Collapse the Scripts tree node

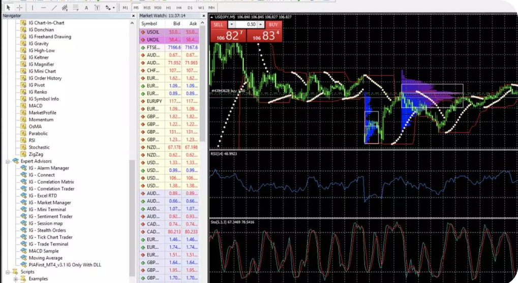pos(8,272)
